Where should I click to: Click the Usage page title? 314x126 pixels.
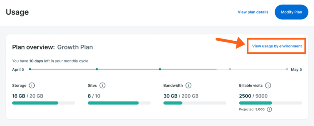pyautogui.click(x=17, y=12)
